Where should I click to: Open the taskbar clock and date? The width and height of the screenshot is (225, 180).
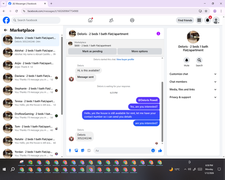point(209,169)
